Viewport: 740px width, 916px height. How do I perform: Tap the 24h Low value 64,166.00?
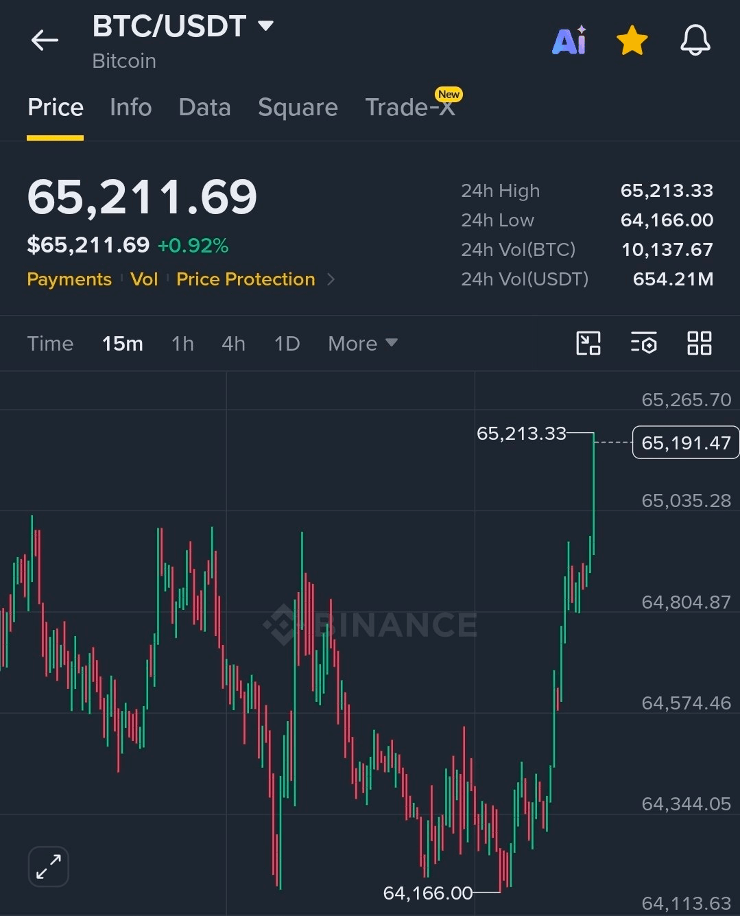pos(667,220)
